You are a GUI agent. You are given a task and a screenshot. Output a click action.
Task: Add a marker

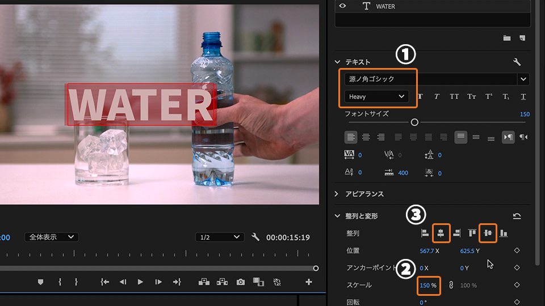tap(41, 282)
